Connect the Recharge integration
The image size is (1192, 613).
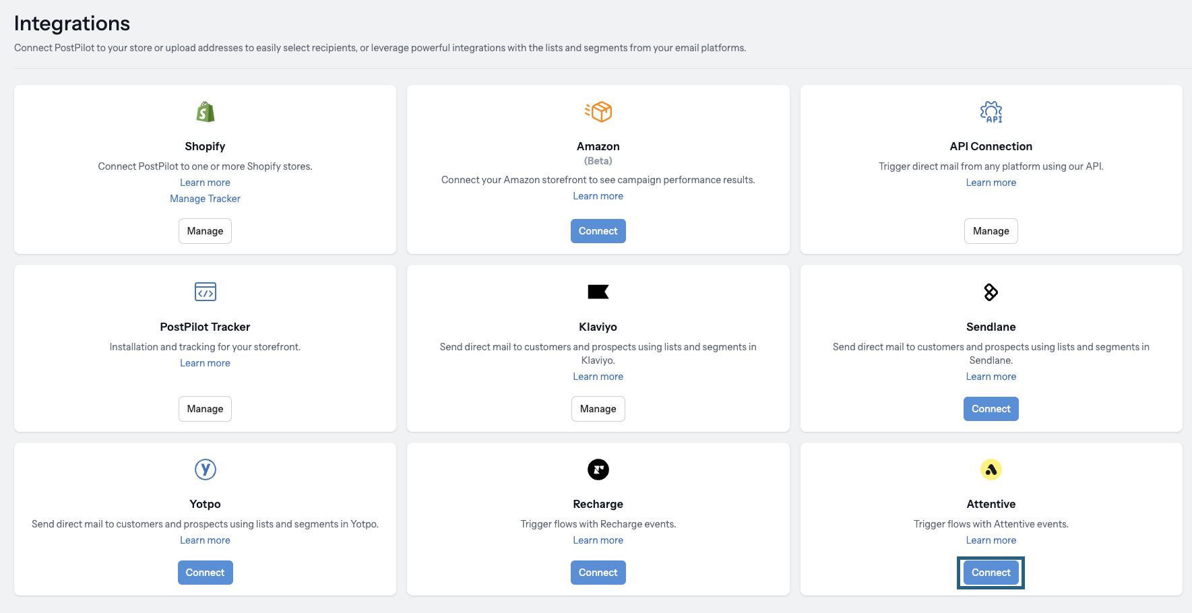(x=598, y=573)
